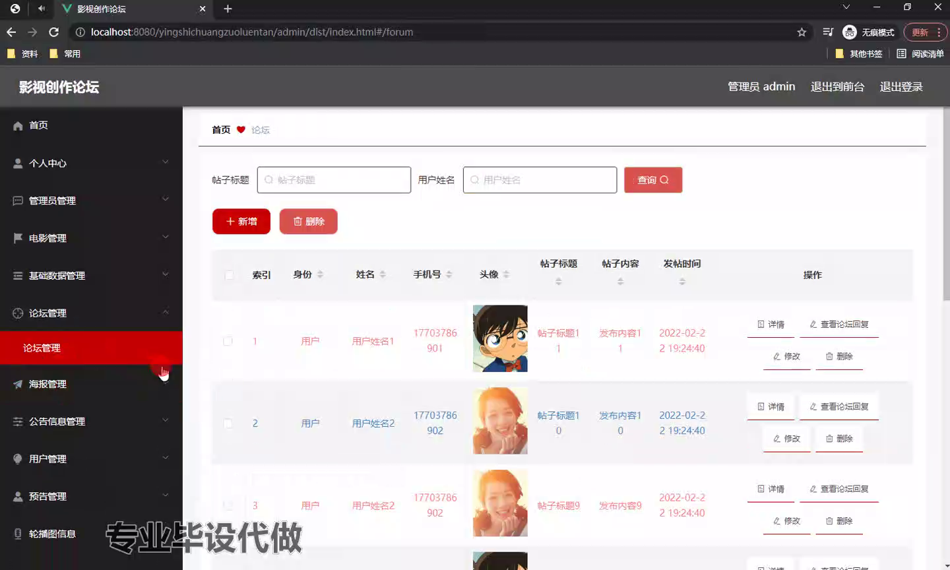This screenshot has height=570, width=950.
Task: Click 退出到前台 in header
Action: (837, 87)
